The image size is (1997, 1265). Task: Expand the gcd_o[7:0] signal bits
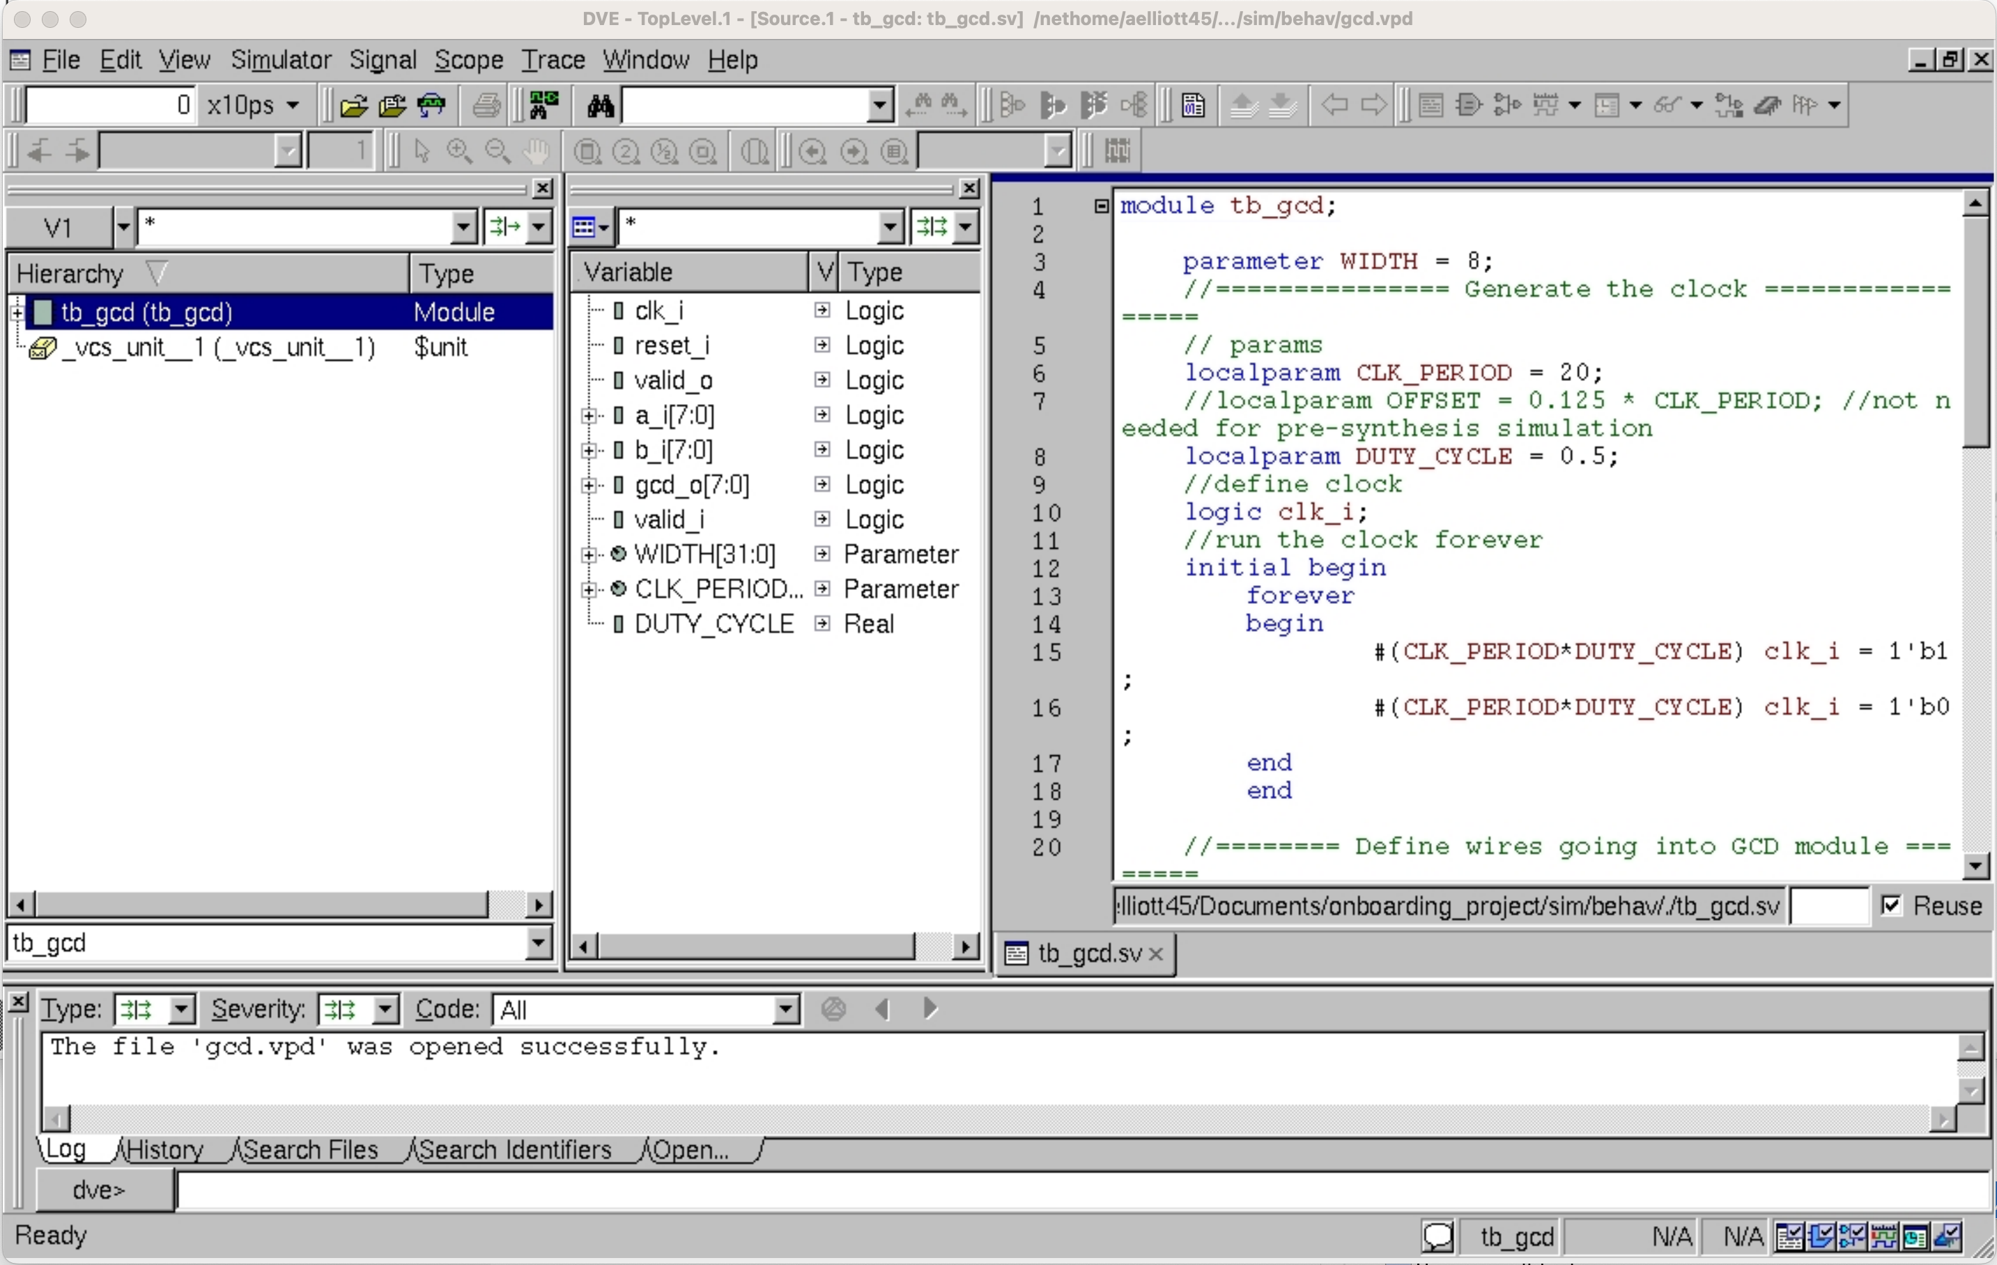[x=588, y=485]
